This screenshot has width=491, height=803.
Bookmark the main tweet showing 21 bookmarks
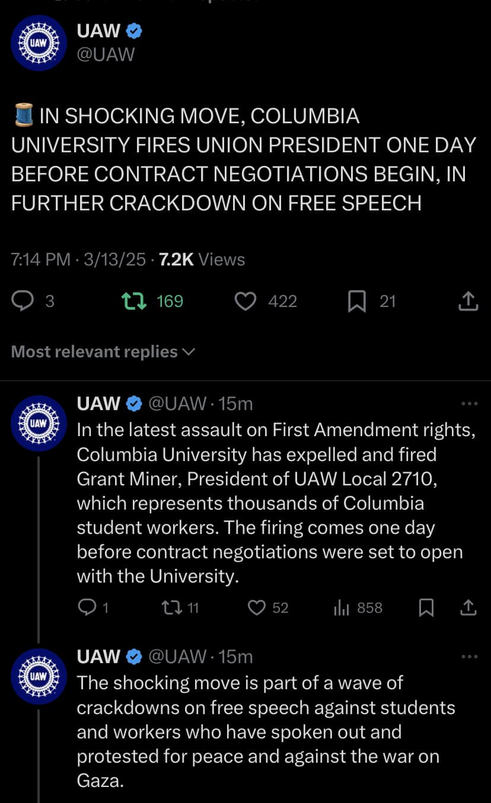356,302
